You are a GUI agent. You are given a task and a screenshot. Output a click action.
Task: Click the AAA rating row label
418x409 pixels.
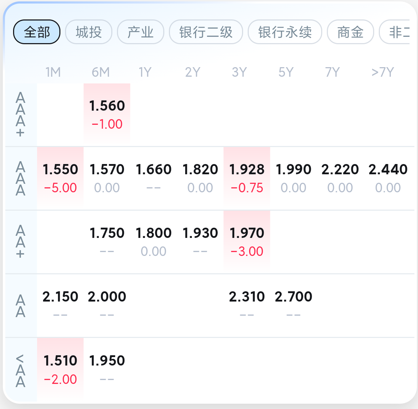click(x=20, y=179)
